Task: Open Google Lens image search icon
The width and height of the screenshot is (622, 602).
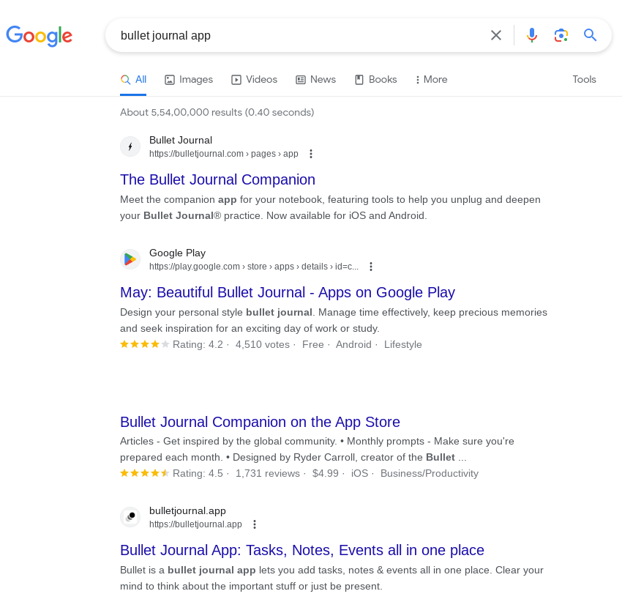Action: tap(561, 35)
